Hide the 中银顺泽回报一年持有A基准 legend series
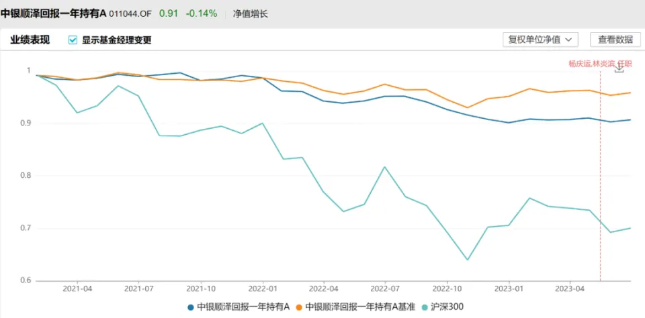 (x=358, y=307)
